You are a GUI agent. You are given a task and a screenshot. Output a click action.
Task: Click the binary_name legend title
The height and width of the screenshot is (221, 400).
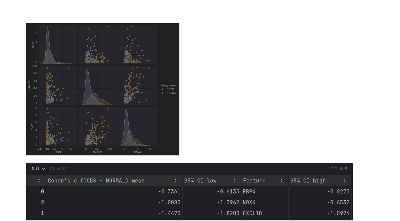168,85
